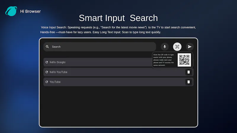Click the Search input field
The width and height of the screenshot is (237, 133).
point(100,47)
